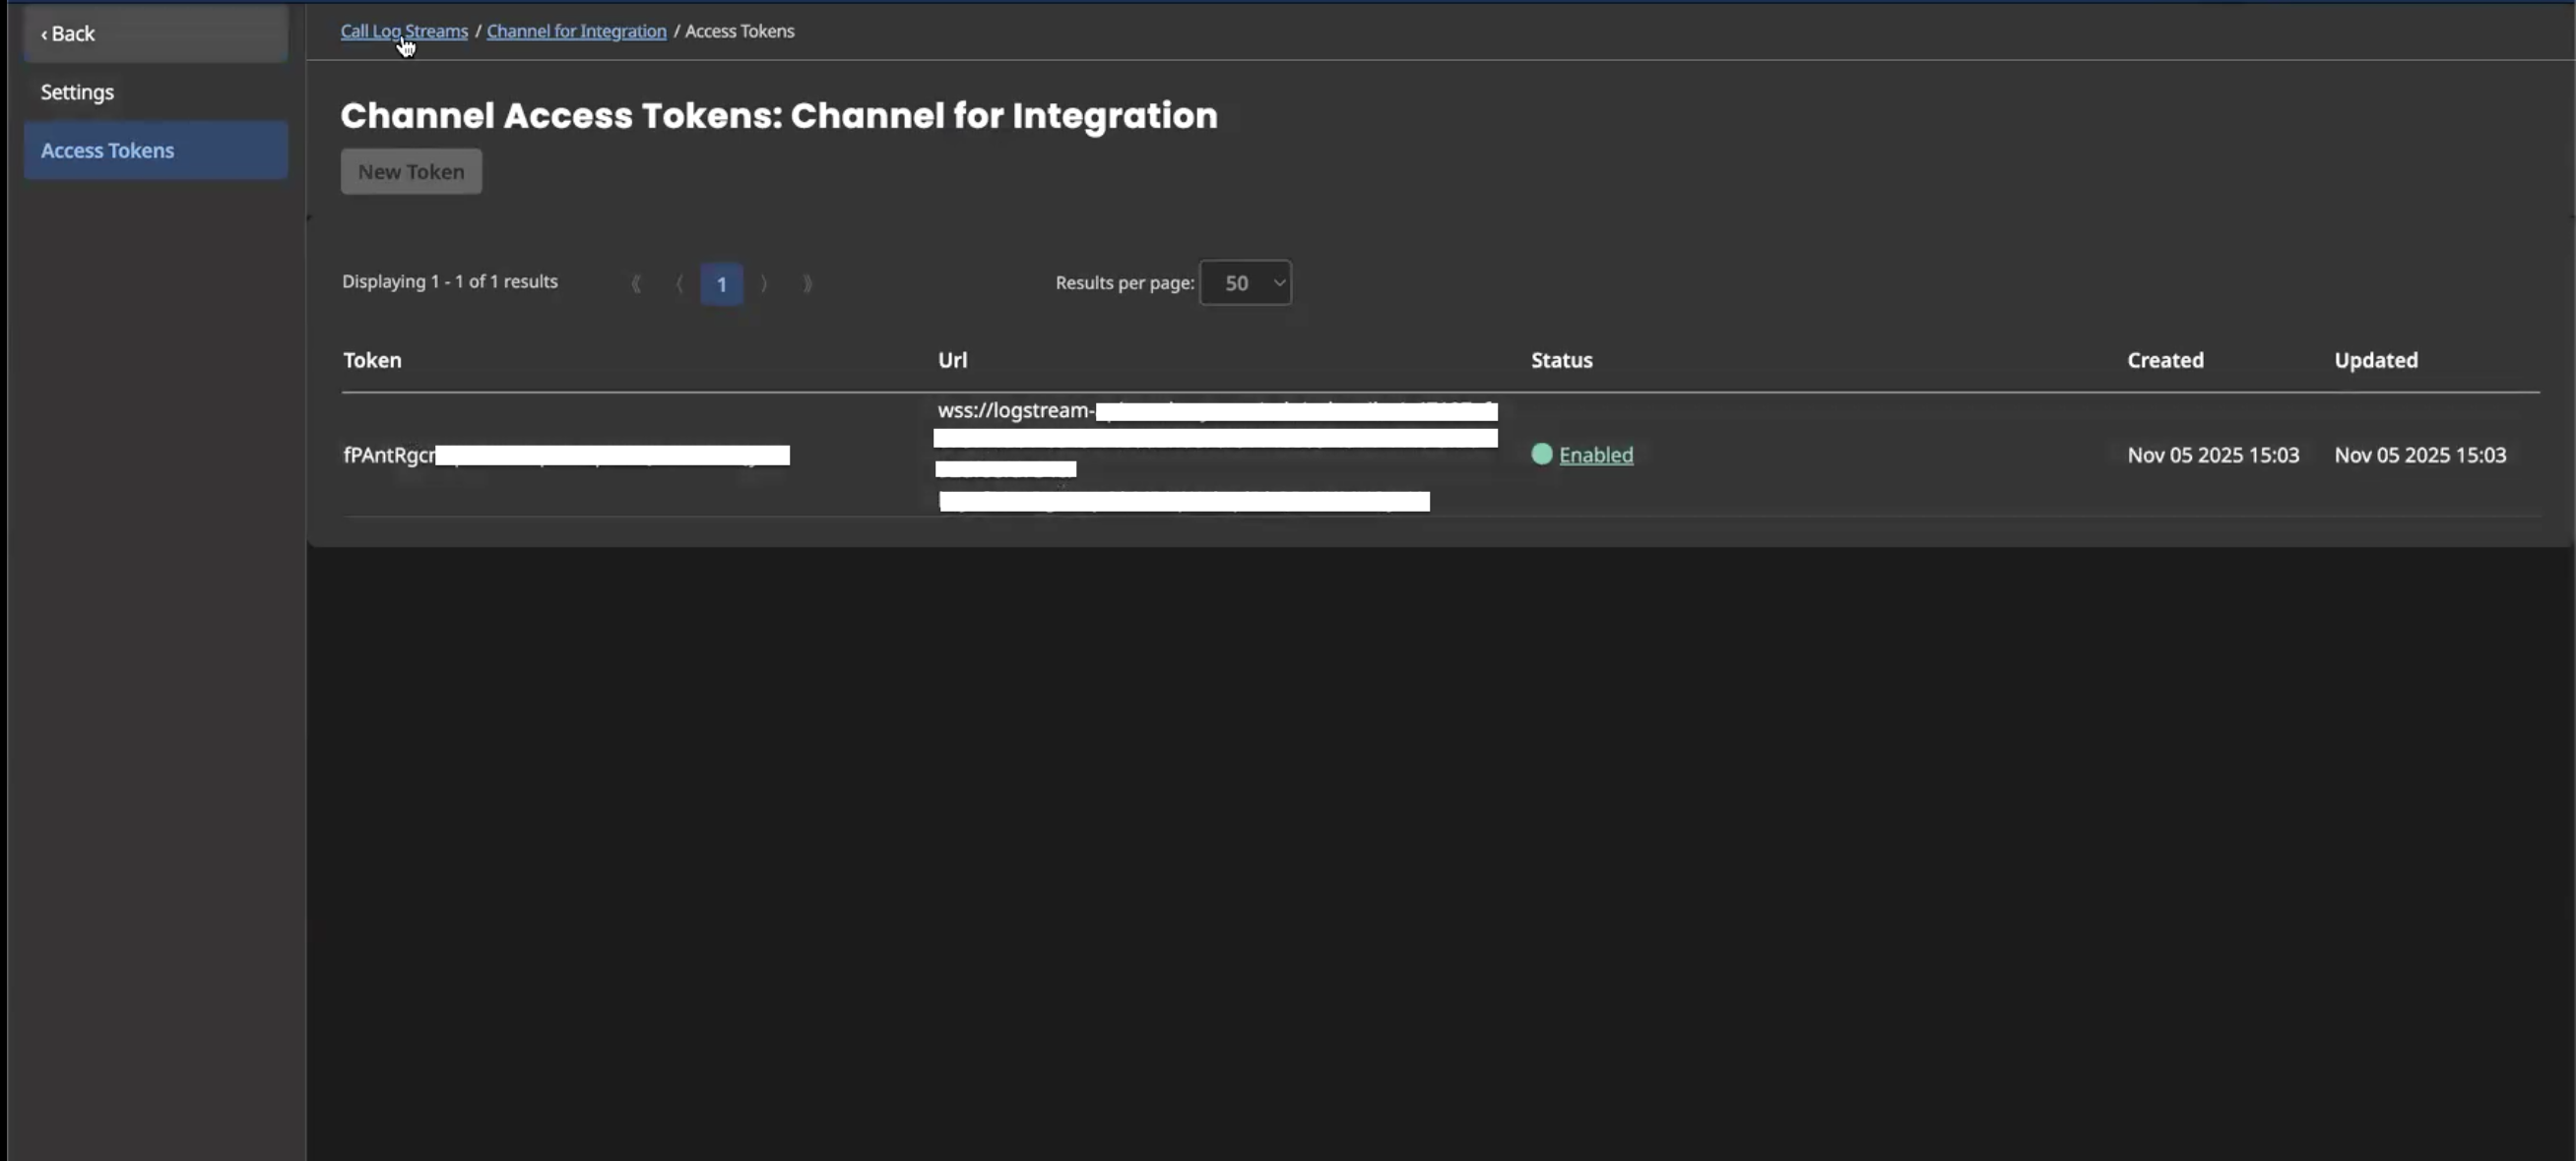Click the token value starting with fPAntRgcr

coord(390,456)
